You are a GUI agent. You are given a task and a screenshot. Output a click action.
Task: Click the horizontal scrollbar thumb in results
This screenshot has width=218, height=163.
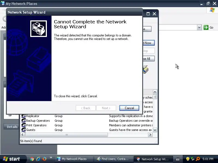pos(66,134)
